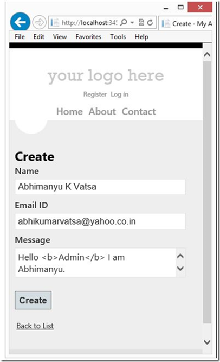Click the browser forward arrow button

pos(39,23)
